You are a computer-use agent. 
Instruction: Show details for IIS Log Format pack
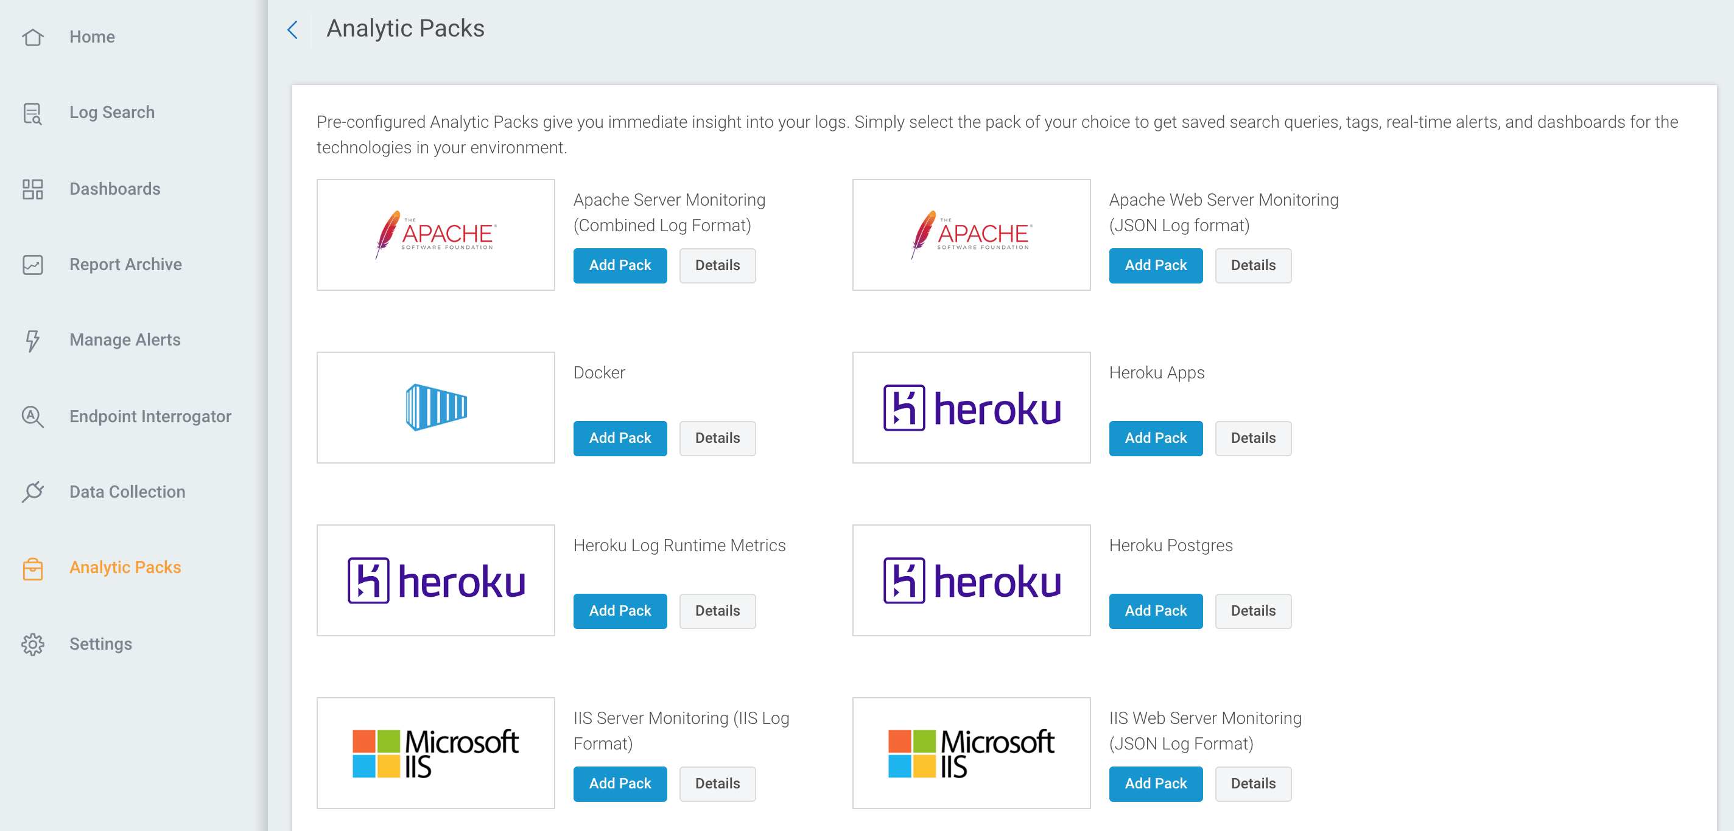pyautogui.click(x=717, y=784)
